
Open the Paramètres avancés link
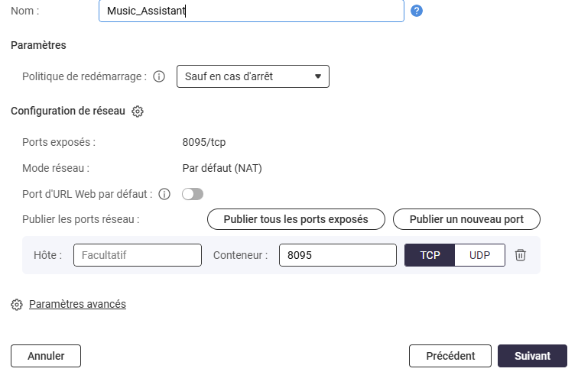click(77, 304)
